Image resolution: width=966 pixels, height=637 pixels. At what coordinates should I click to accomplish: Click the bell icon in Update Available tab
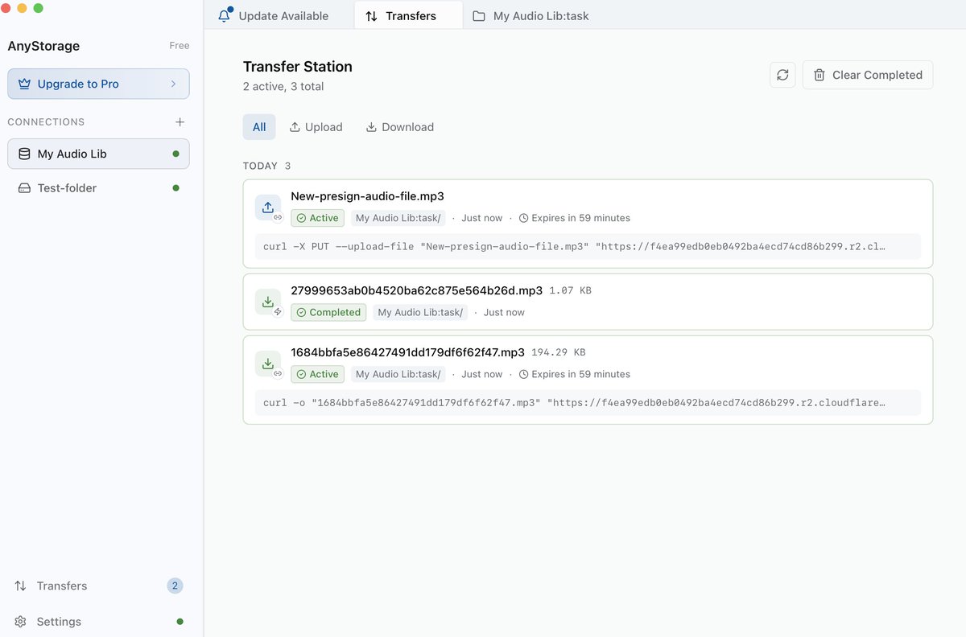coord(225,15)
